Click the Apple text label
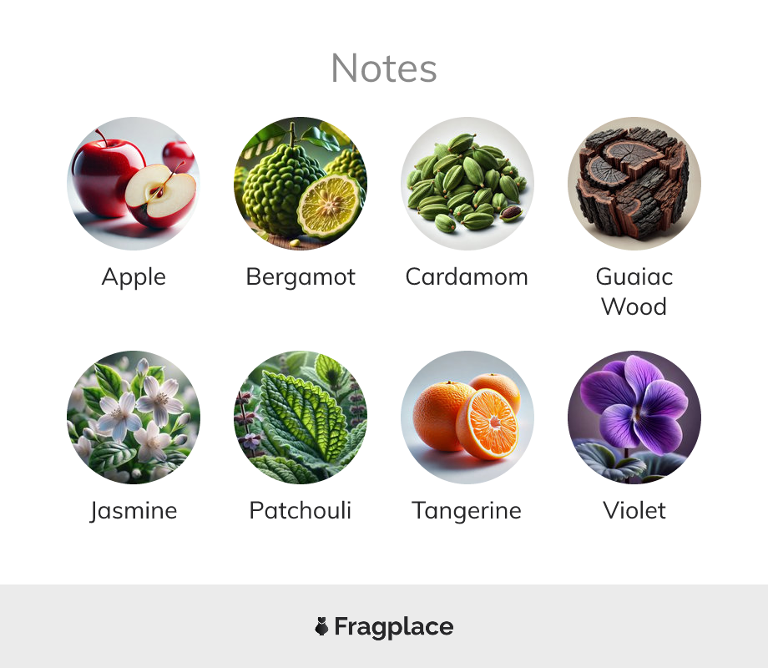 (x=134, y=277)
